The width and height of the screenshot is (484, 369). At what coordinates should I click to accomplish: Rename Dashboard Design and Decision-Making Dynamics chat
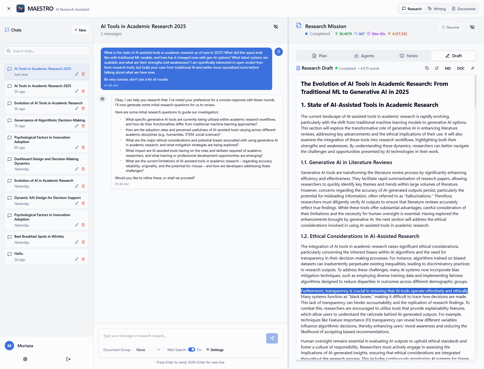coord(77,169)
